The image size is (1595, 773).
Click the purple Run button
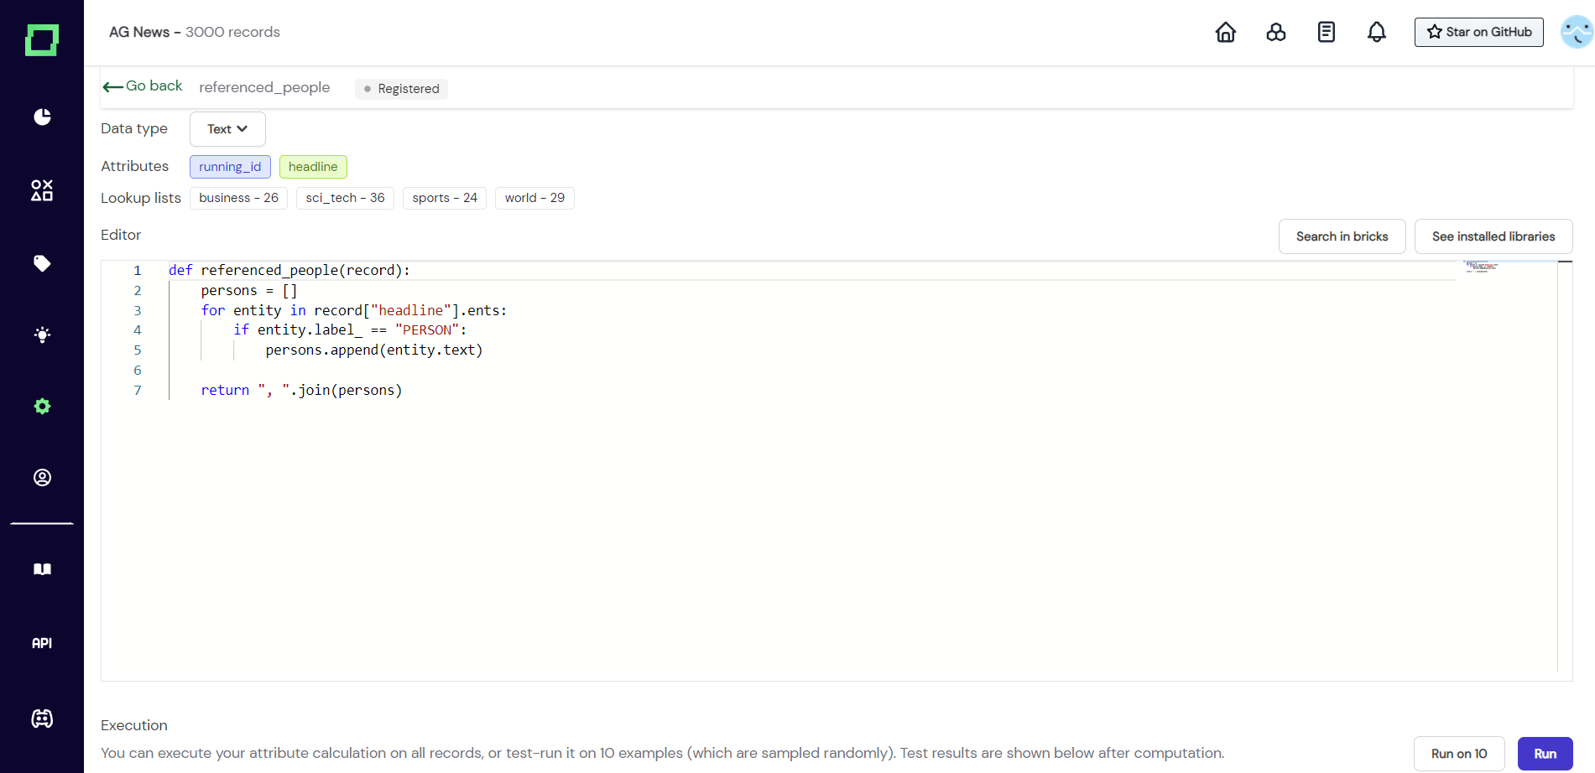1545,754
